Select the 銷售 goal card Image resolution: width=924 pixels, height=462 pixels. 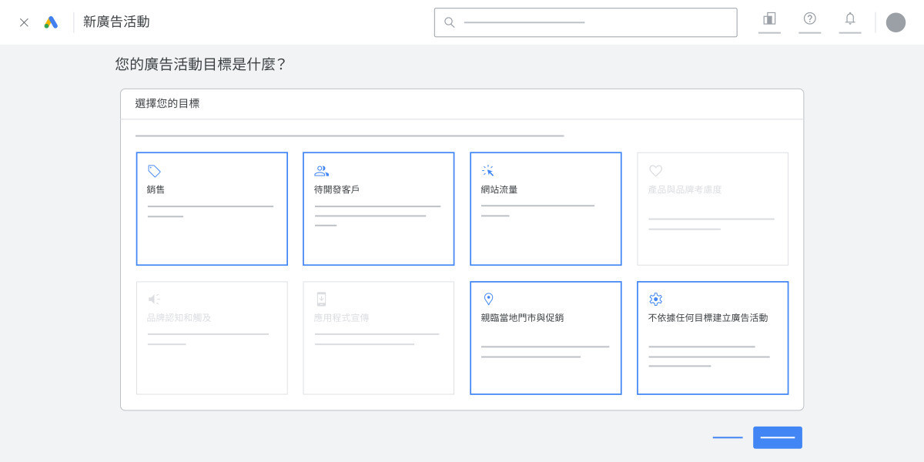tap(212, 209)
